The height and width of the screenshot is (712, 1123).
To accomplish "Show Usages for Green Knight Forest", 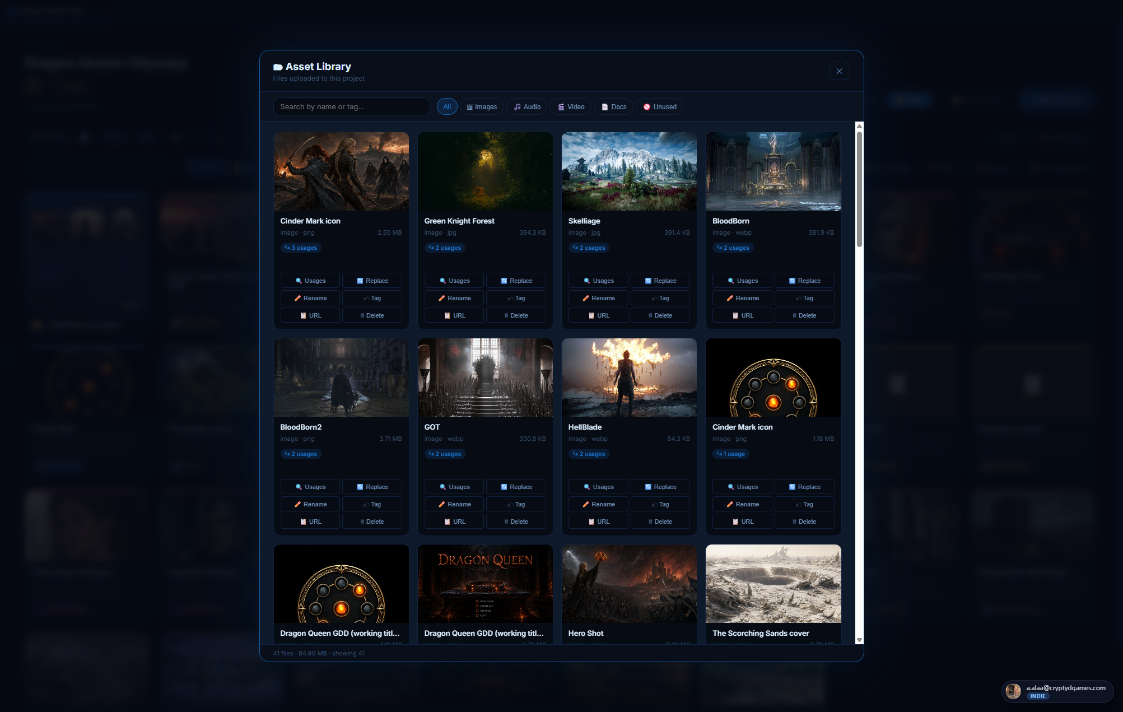I will tap(454, 281).
